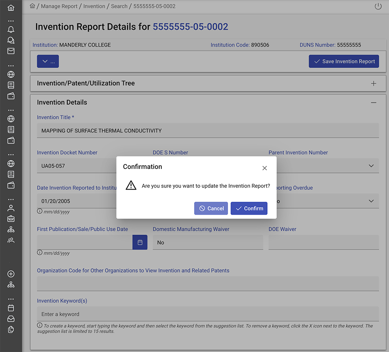Open the blue chevron actions dropdown button

point(48,61)
